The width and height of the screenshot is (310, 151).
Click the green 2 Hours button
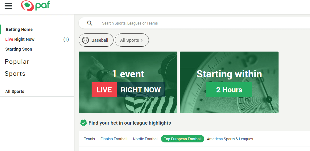pyautogui.click(x=229, y=90)
